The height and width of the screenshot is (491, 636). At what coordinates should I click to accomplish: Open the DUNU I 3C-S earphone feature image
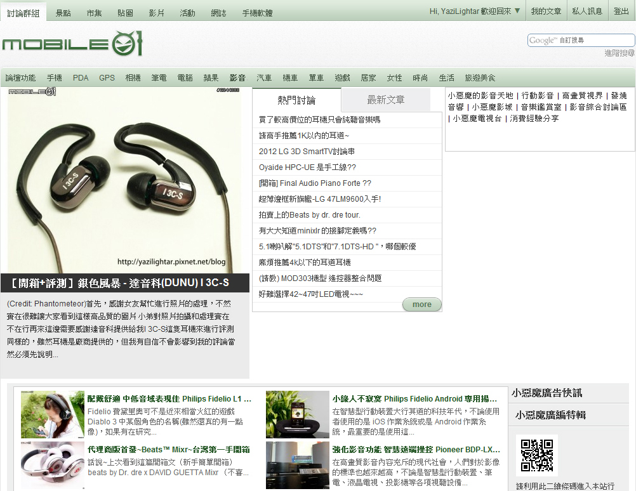(x=124, y=180)
